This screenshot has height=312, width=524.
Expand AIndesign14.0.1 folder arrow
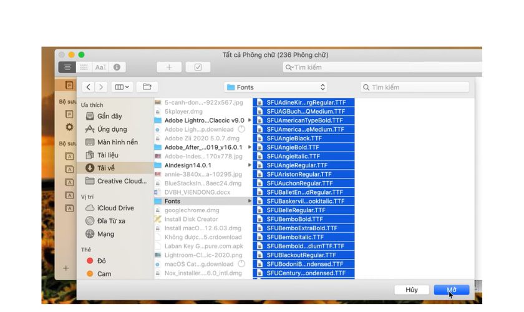point(250,165)
